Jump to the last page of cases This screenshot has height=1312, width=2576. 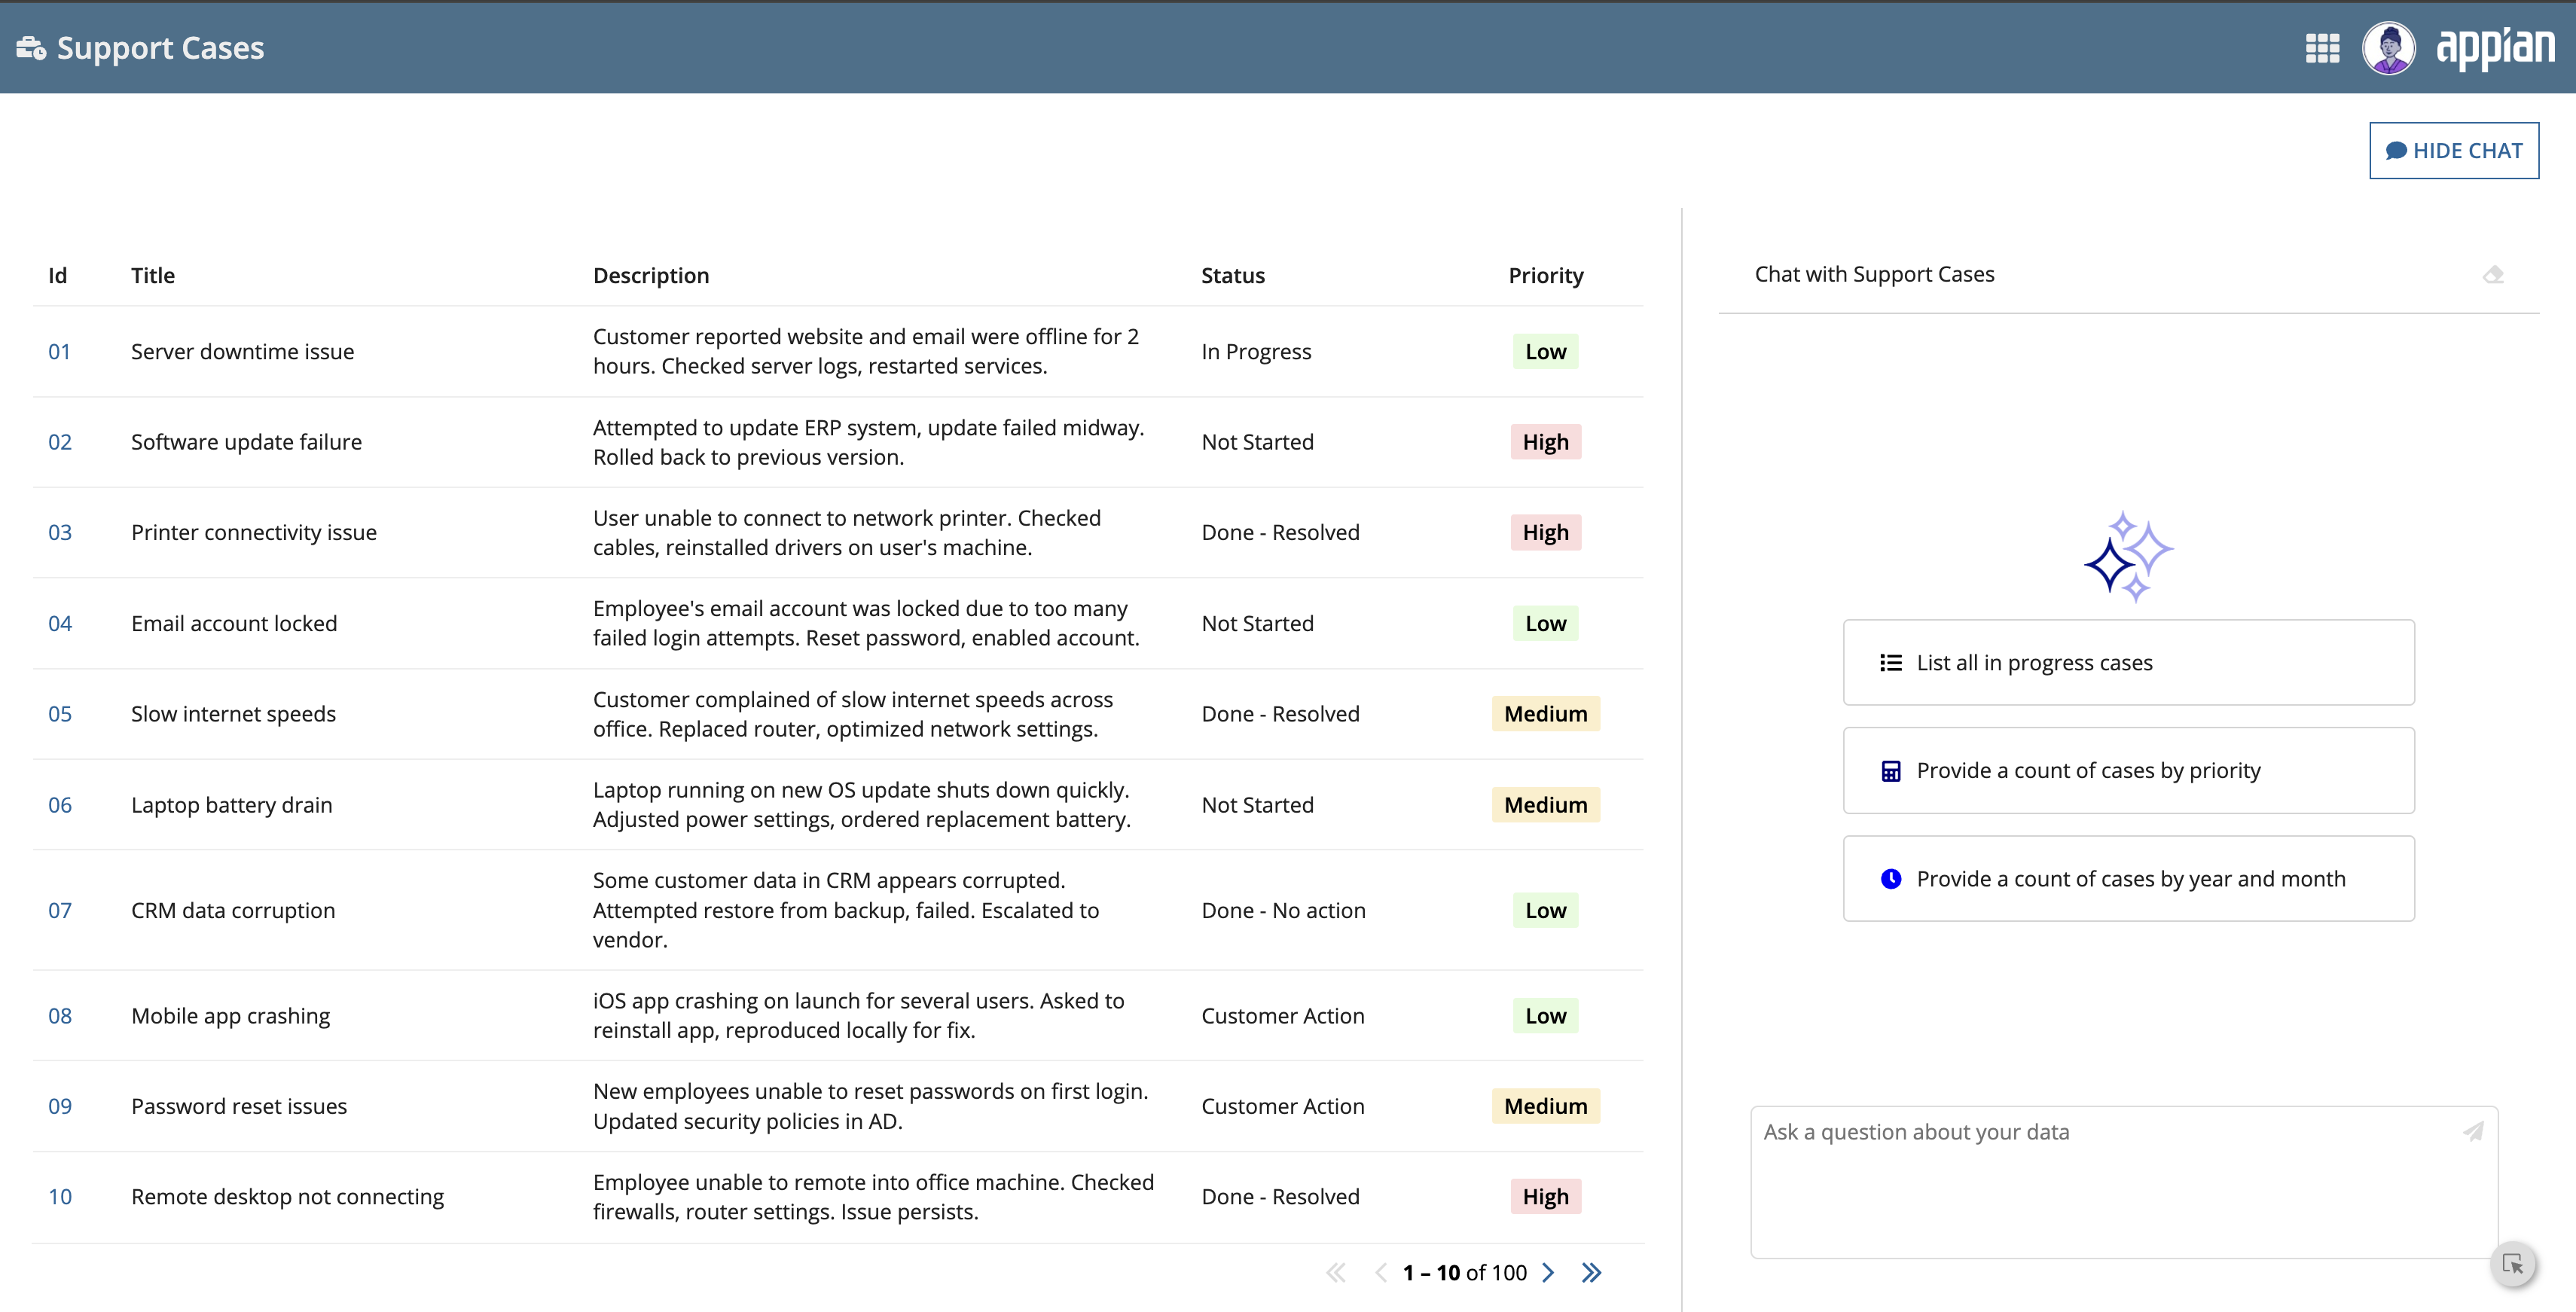[1591, 1272]
